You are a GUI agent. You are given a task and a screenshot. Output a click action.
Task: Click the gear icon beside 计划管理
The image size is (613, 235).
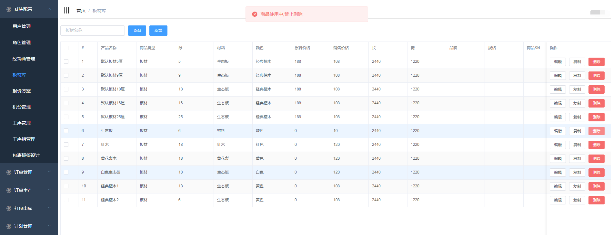point(9,226)
